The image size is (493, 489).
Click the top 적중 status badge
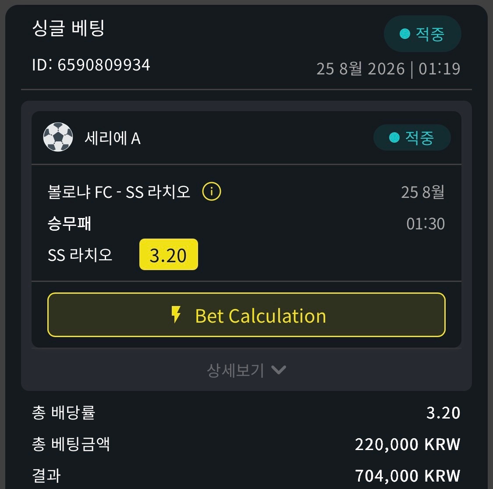[x=422, y=34]
